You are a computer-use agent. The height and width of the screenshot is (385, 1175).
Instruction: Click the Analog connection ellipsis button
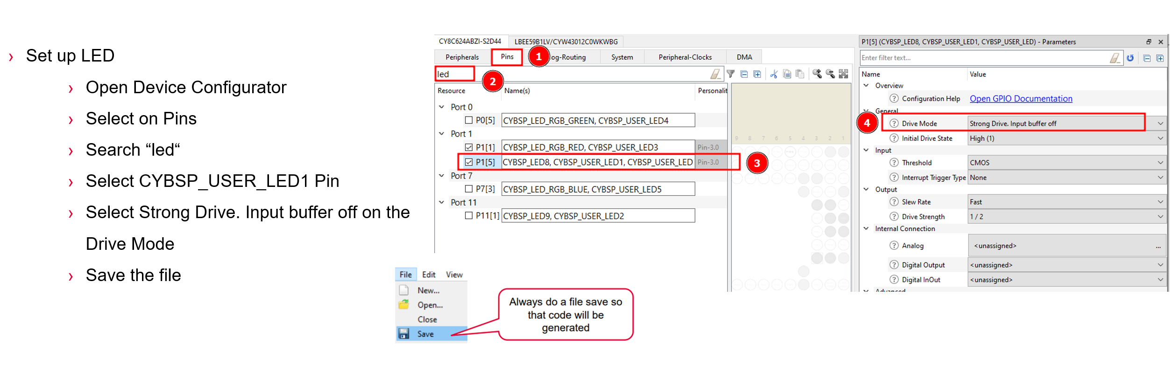pos(1158,246)
